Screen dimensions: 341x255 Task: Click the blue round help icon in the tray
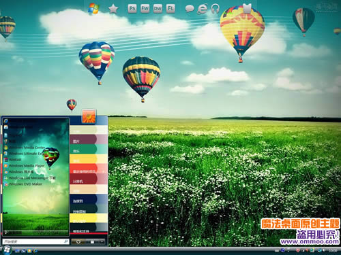[x=283, y=250]
